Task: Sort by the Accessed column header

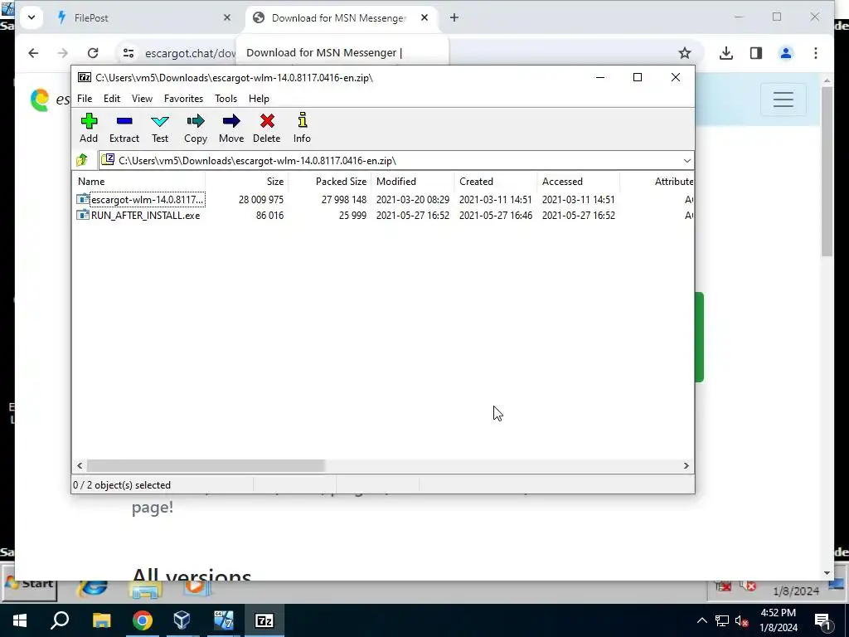Action: coord(578,182)
